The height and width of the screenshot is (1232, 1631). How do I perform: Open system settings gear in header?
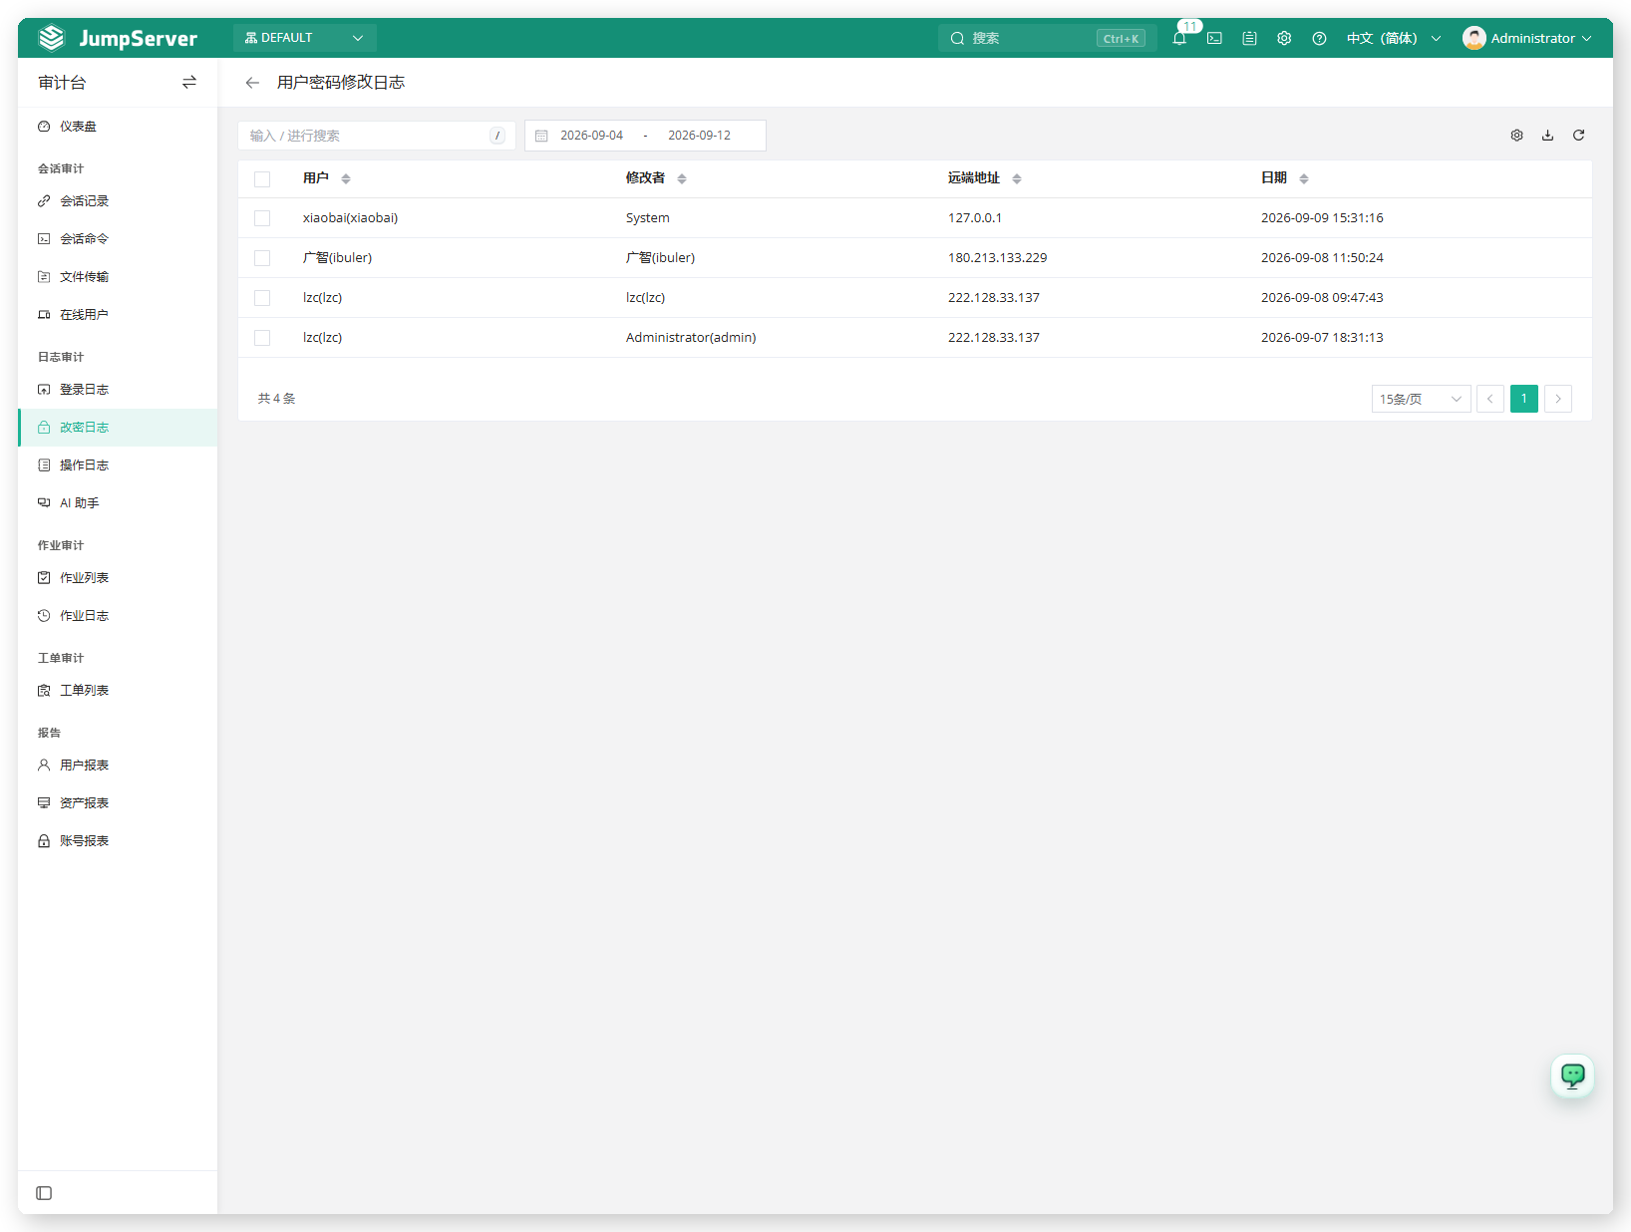click(x=1284, y=38)
